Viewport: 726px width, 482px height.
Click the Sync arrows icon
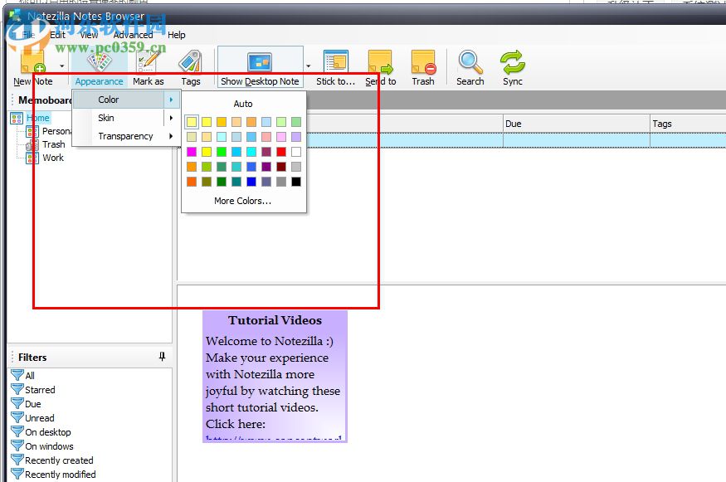513,62
